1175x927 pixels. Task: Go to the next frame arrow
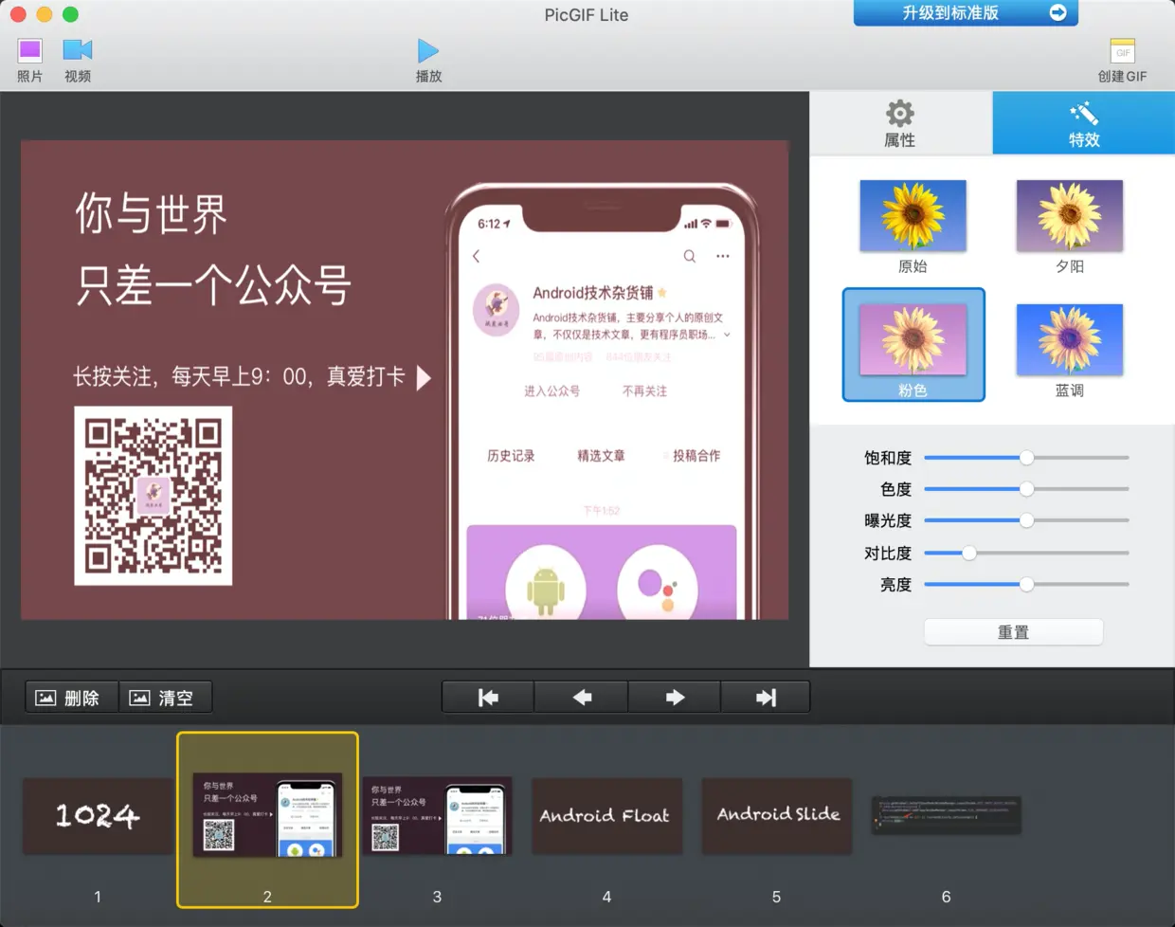pos(674,698)
